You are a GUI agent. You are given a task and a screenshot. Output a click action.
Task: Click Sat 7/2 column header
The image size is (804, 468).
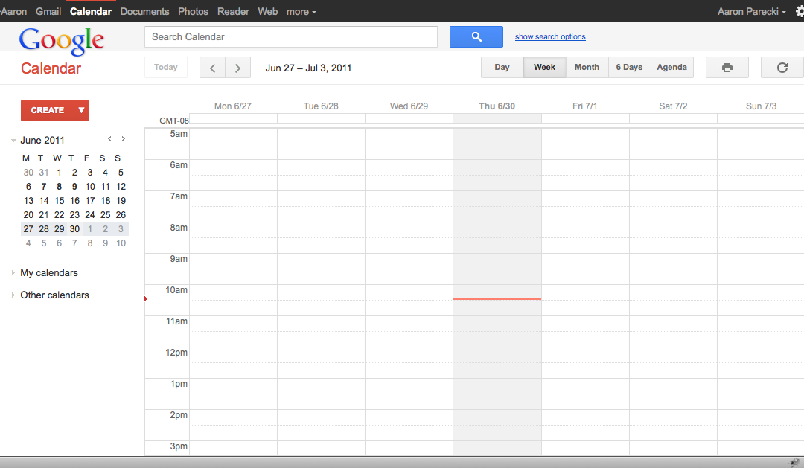click(673, 106)
